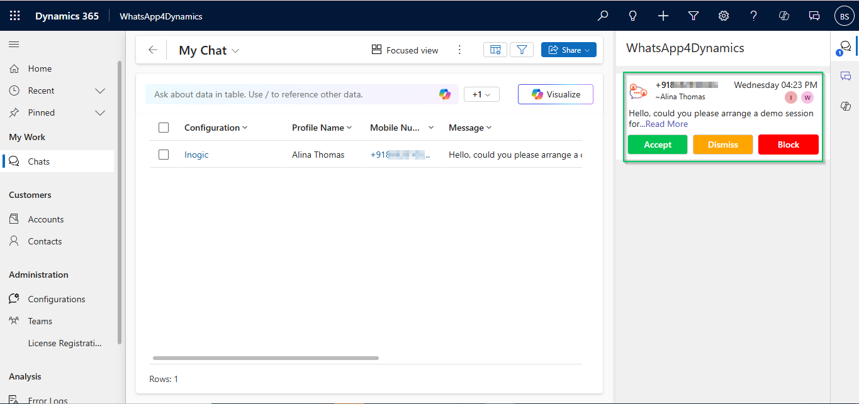Screen dimensions: 859x404
Task: Open the Share dropdown button
Action: click(x=568, y=50)
